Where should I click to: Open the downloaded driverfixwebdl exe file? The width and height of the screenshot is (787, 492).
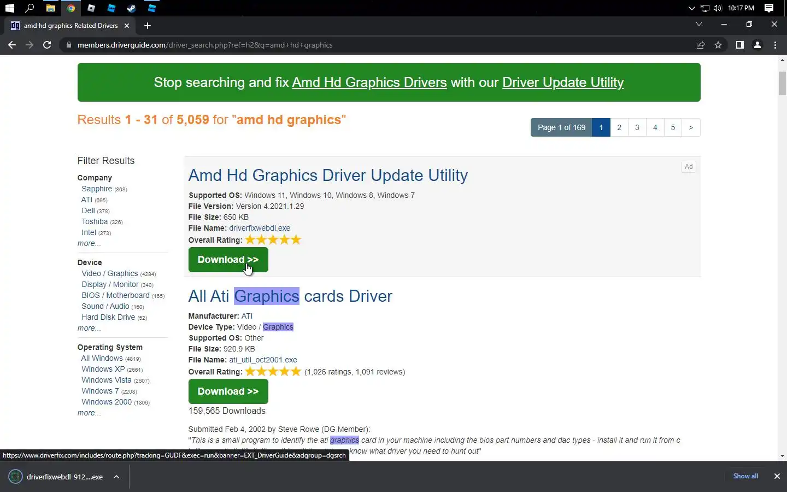click(x=57, y=477)
